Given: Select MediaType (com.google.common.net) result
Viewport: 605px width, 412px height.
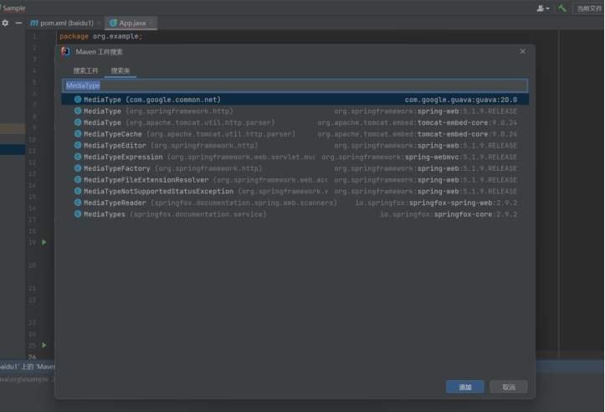Looking at the screenshot, I should 295,100.
